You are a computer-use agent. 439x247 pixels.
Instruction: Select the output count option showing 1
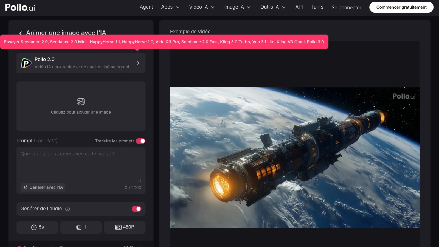[x=81, y=227]
